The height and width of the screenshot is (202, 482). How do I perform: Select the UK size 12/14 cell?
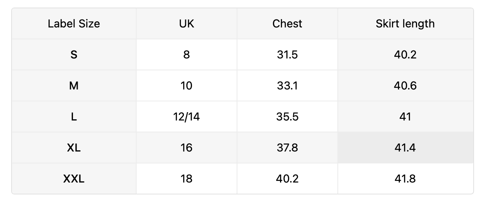[x=186, y=117]
